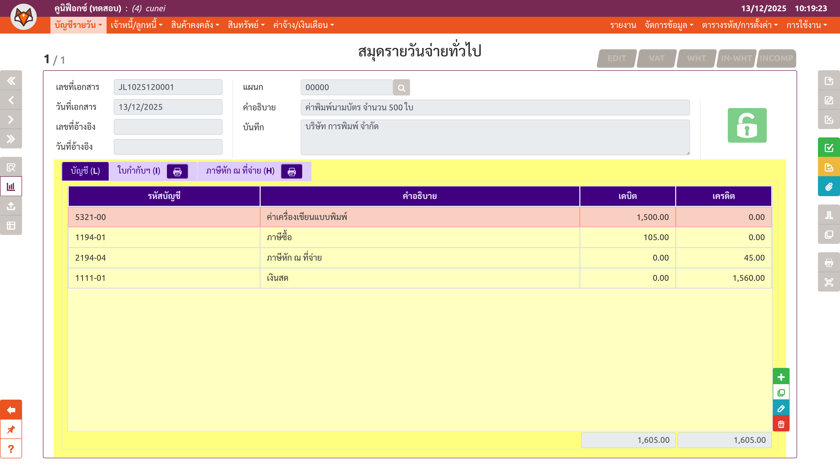Jump to first record with double-left arrows
The width and height of the screenshot is (840, 472).
(x=11, y=81)
